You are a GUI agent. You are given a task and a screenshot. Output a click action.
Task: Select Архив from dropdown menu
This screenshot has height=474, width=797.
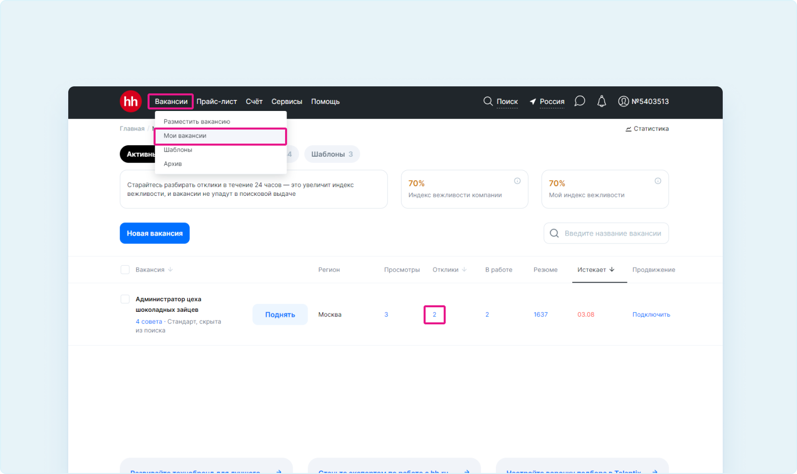221,164
